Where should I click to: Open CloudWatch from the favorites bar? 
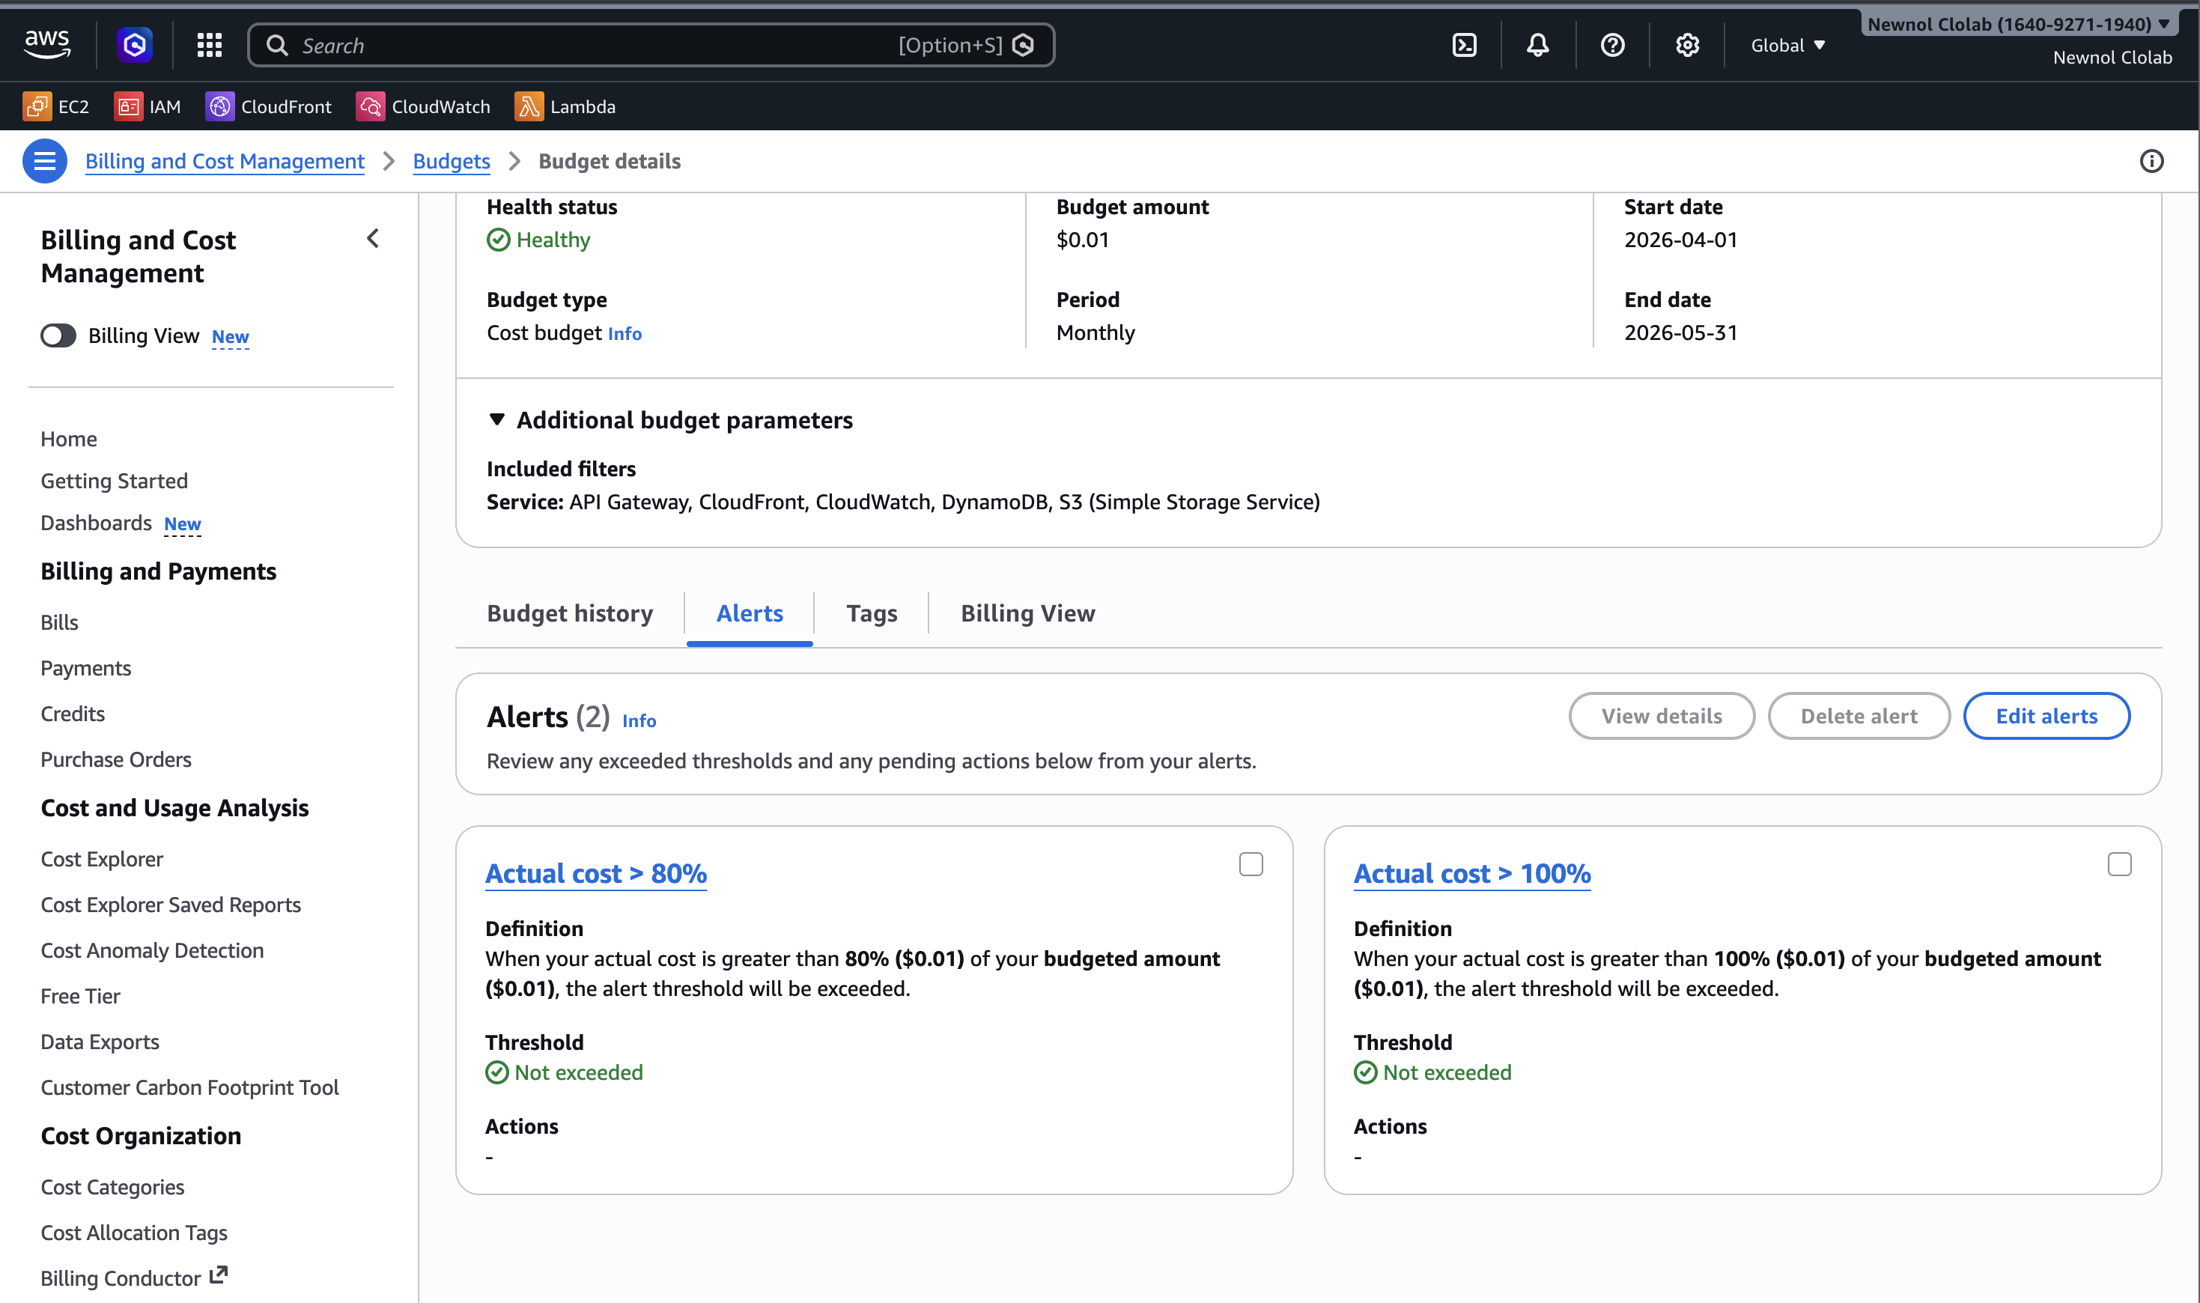[424, 106]
